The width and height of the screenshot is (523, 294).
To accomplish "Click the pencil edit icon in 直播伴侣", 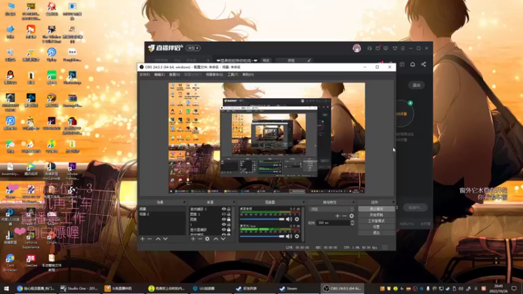I will (309, 61).
